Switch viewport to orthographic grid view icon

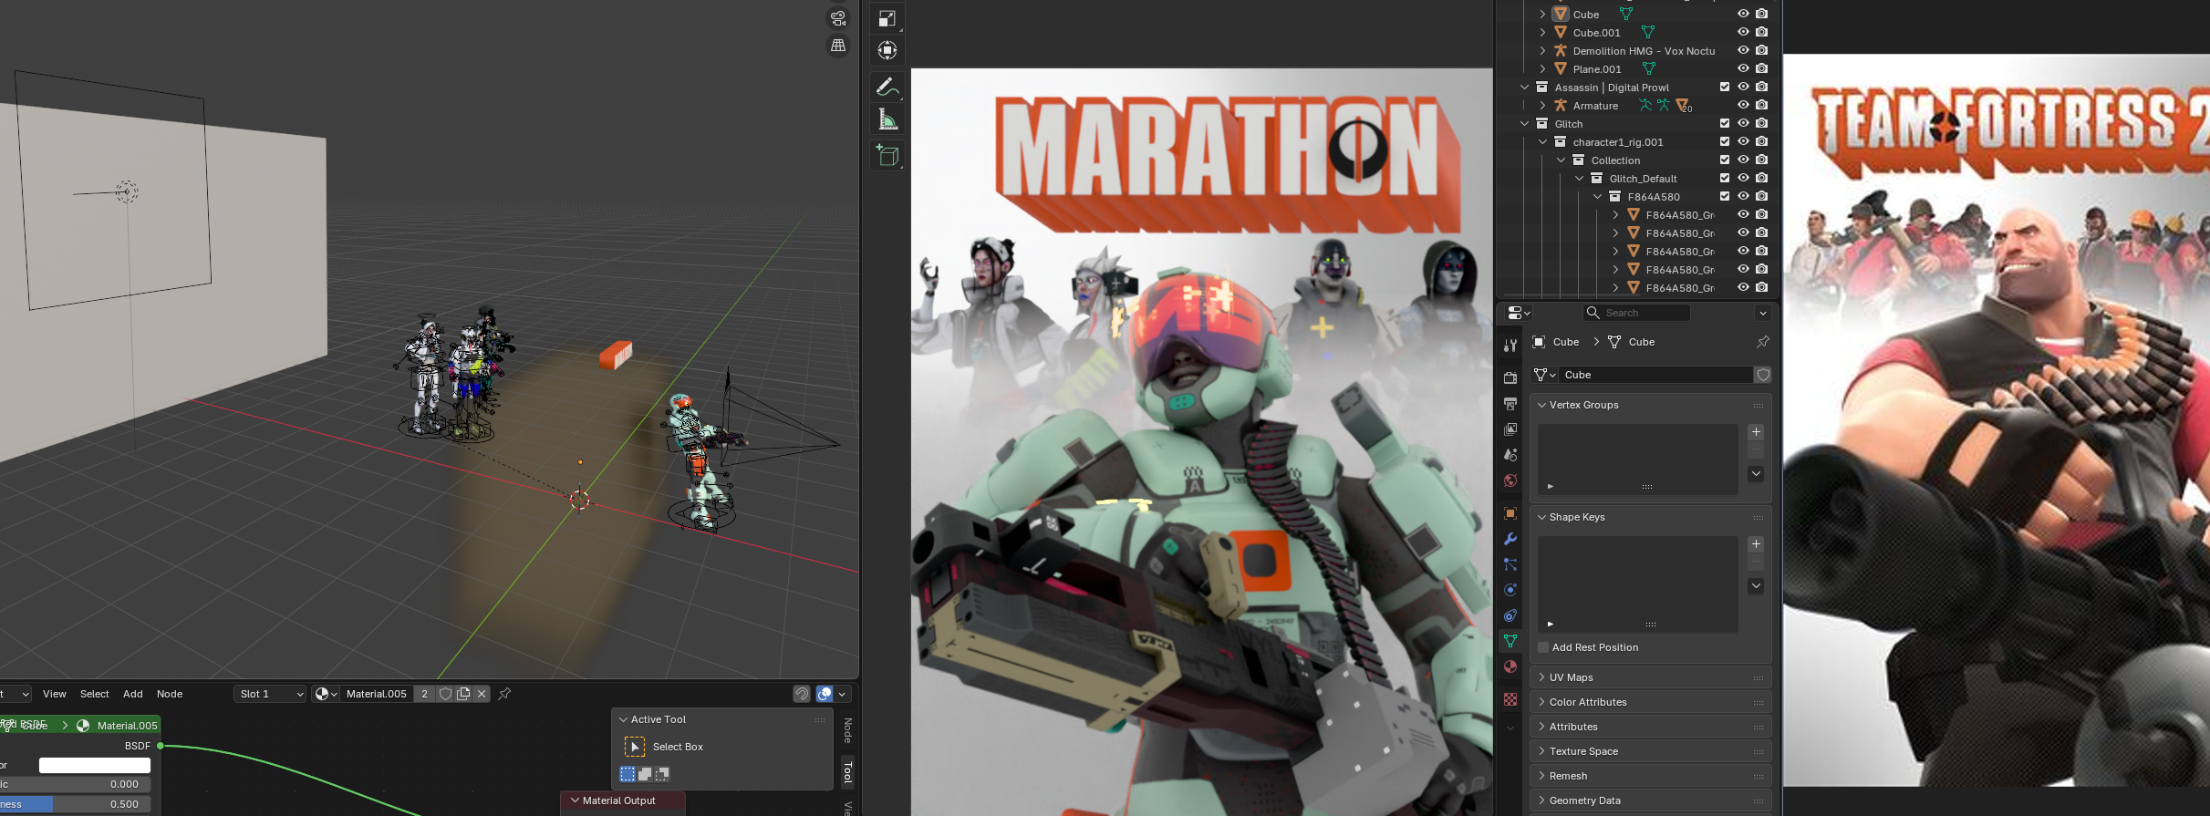coord(837,46)
